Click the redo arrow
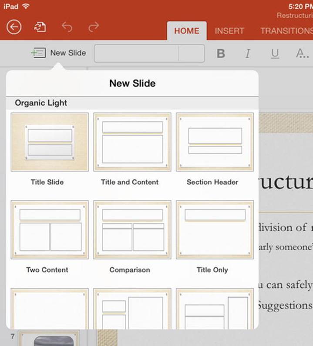The height and width of the screenshot is (346, 313). [x=94, y=27]
